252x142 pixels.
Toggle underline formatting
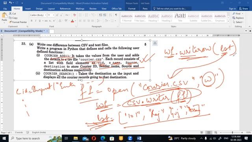40,21
